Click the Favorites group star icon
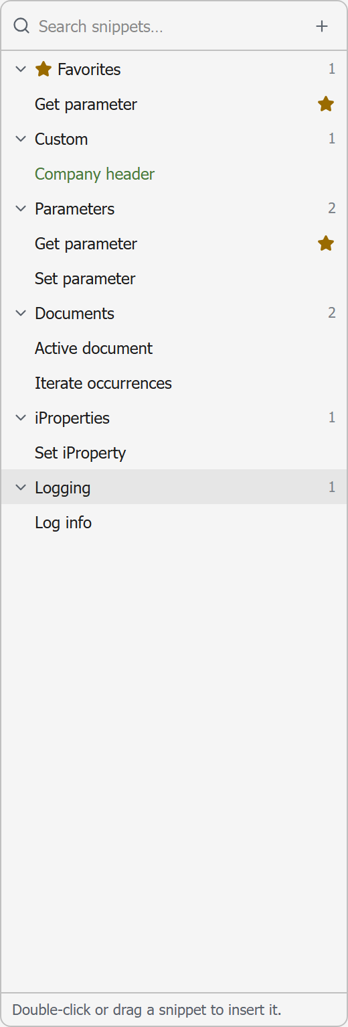This screenshot has height=1027, width=348. (43, 69)
